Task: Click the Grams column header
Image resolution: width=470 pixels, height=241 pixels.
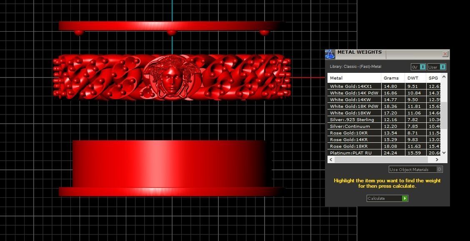Action: pos(393,78)
